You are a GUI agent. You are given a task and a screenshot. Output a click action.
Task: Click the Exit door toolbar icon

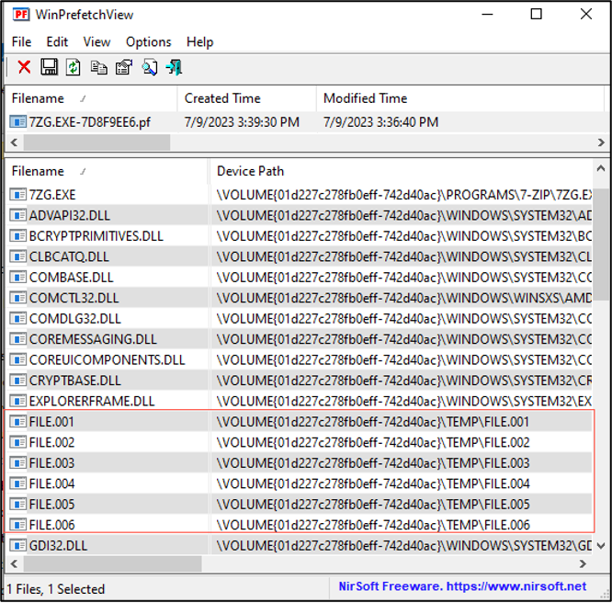(174, 67)
